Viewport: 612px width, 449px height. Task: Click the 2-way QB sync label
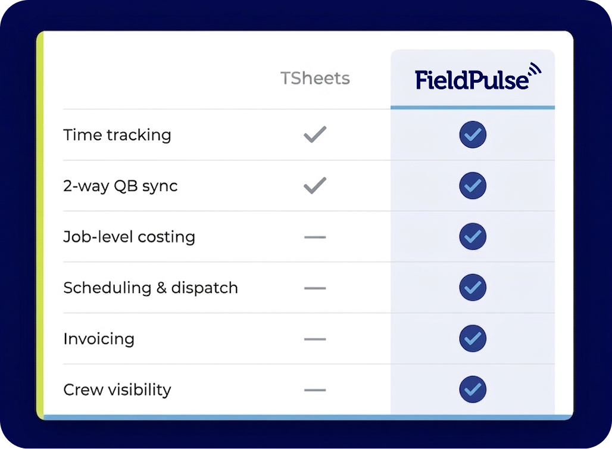pyautogui.click(x=120, y=186)
